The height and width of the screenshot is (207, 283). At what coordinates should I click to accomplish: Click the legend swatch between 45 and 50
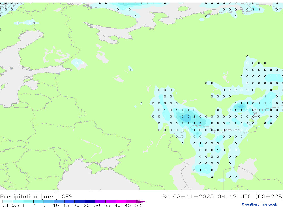point(131,201)
